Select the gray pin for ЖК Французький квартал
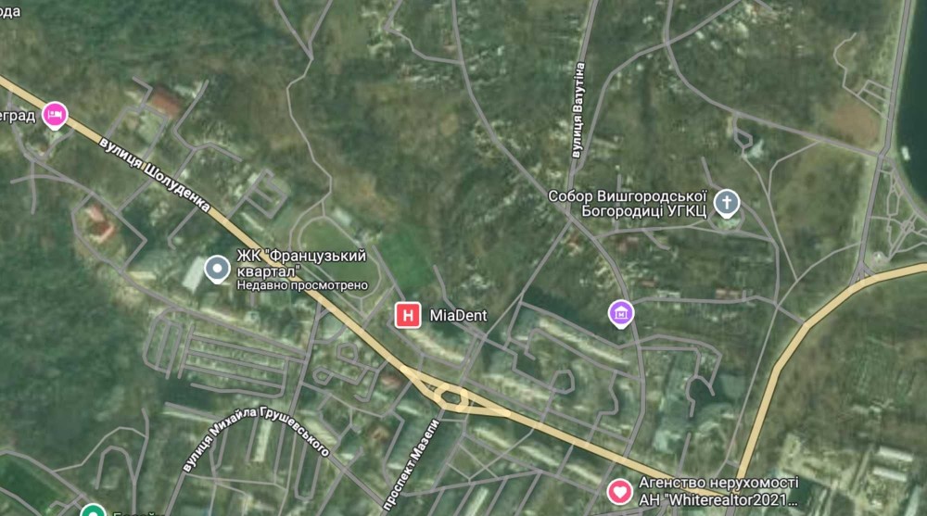The width and height of the screenshot is (927, 516). point(217,269)
